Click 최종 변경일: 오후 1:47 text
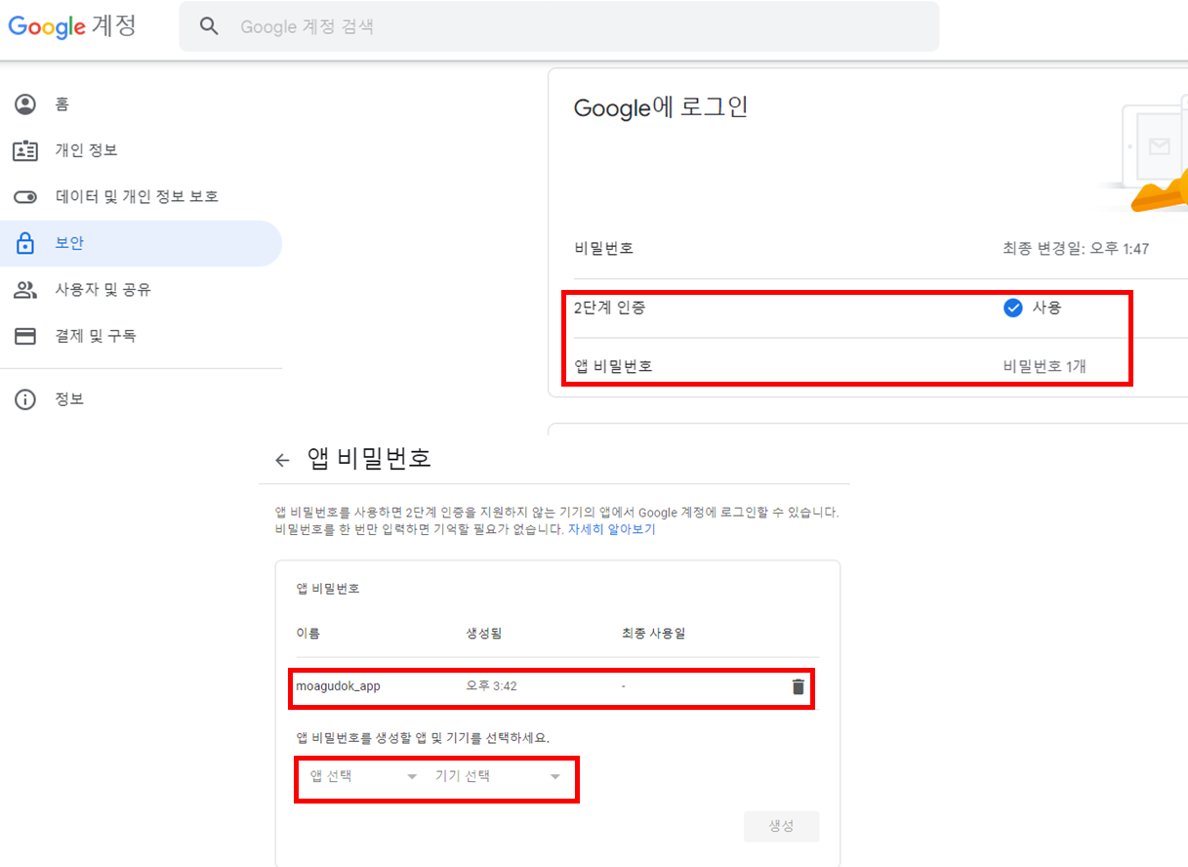 point(1076,249)
